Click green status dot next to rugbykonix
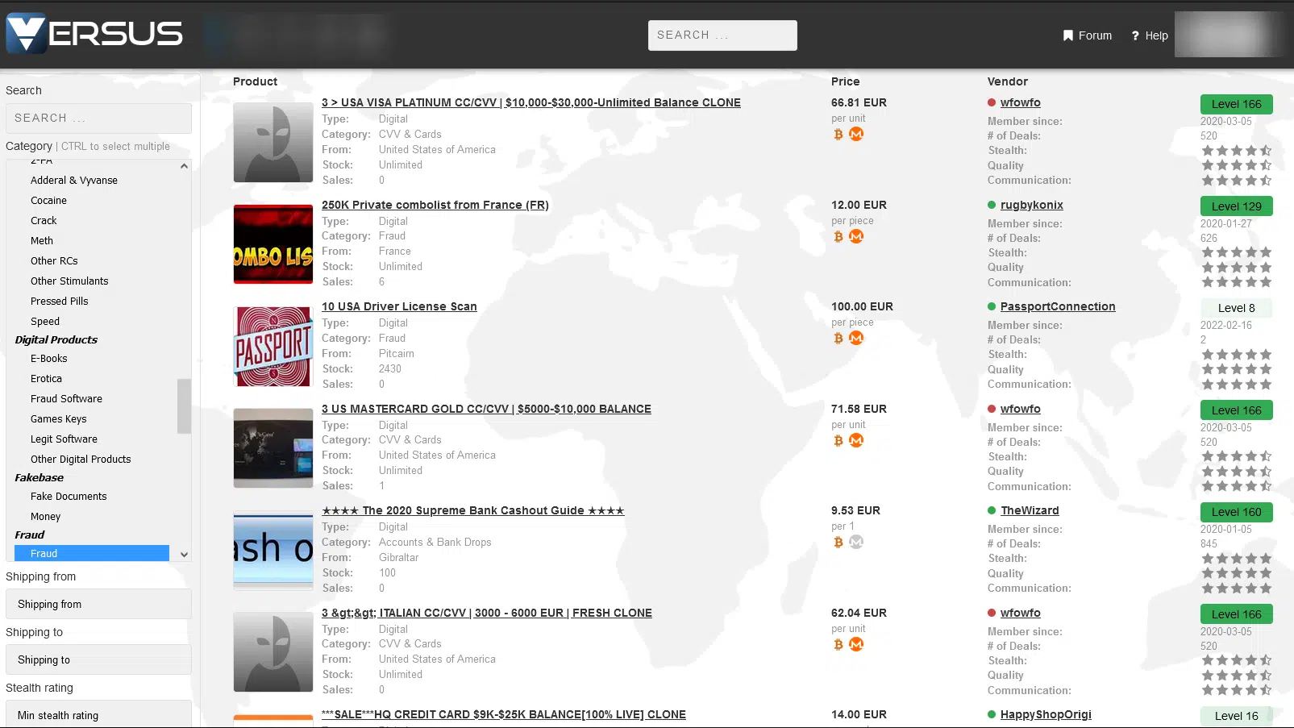The height and width of the screenshot is (728, 1294). (992, 205)
